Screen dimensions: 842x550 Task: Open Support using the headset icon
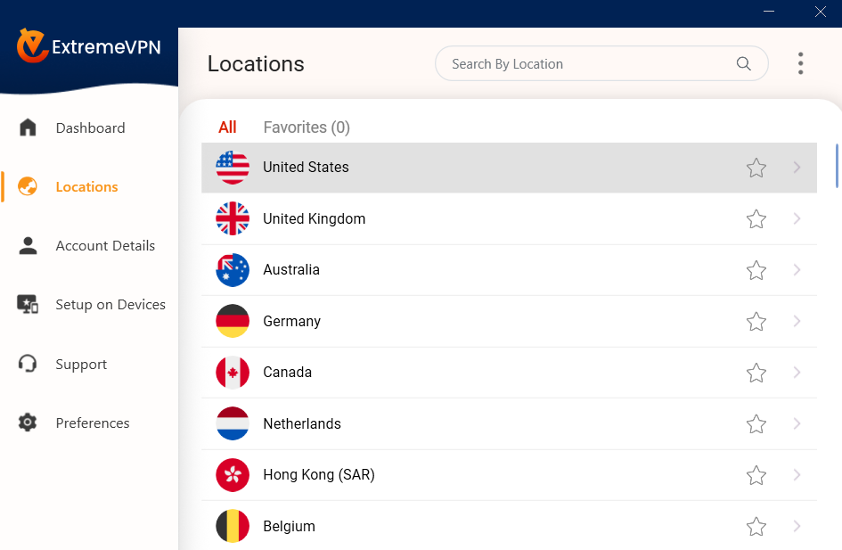28,364
